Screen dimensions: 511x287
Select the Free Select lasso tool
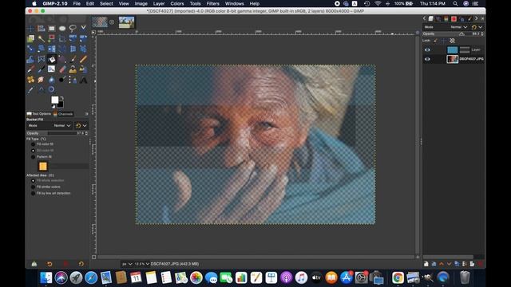click(73, 29)
